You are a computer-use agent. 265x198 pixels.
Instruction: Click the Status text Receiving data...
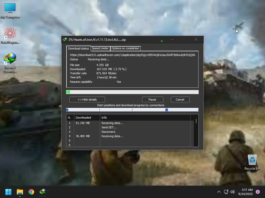(98, 60)
